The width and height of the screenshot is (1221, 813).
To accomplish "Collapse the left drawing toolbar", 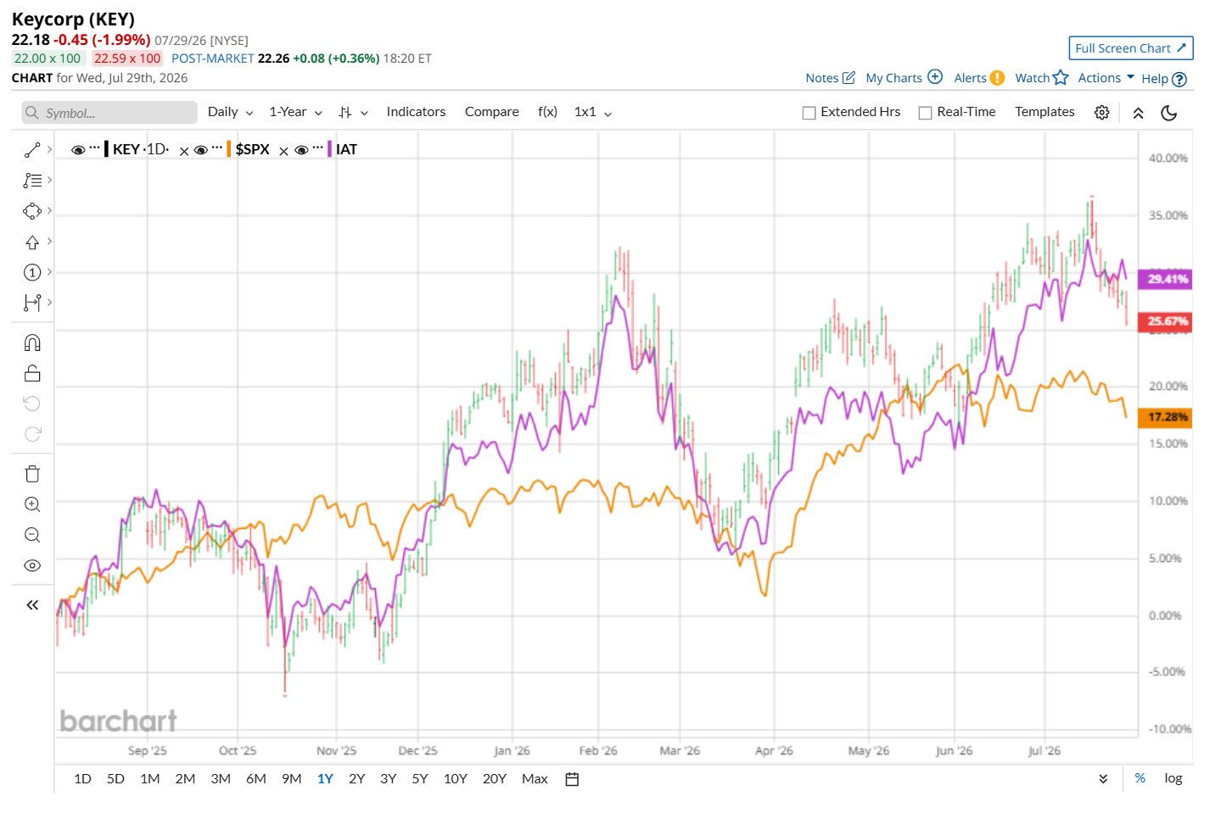I will tap(32, 604).
